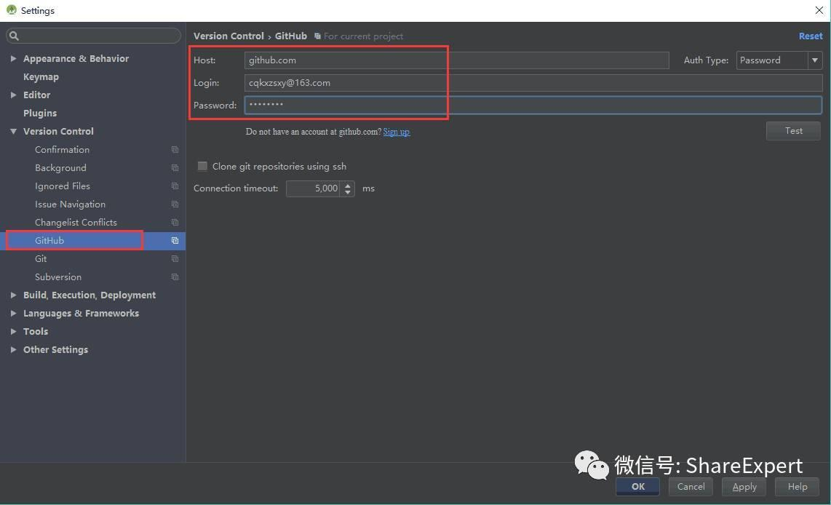Decrease connection timeout with down arrow

click(348, 192)
